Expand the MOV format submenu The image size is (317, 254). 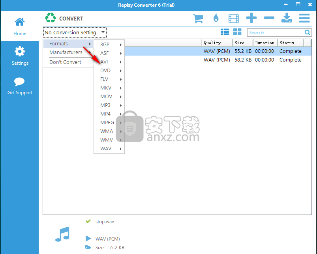click(x=109, y=97)
